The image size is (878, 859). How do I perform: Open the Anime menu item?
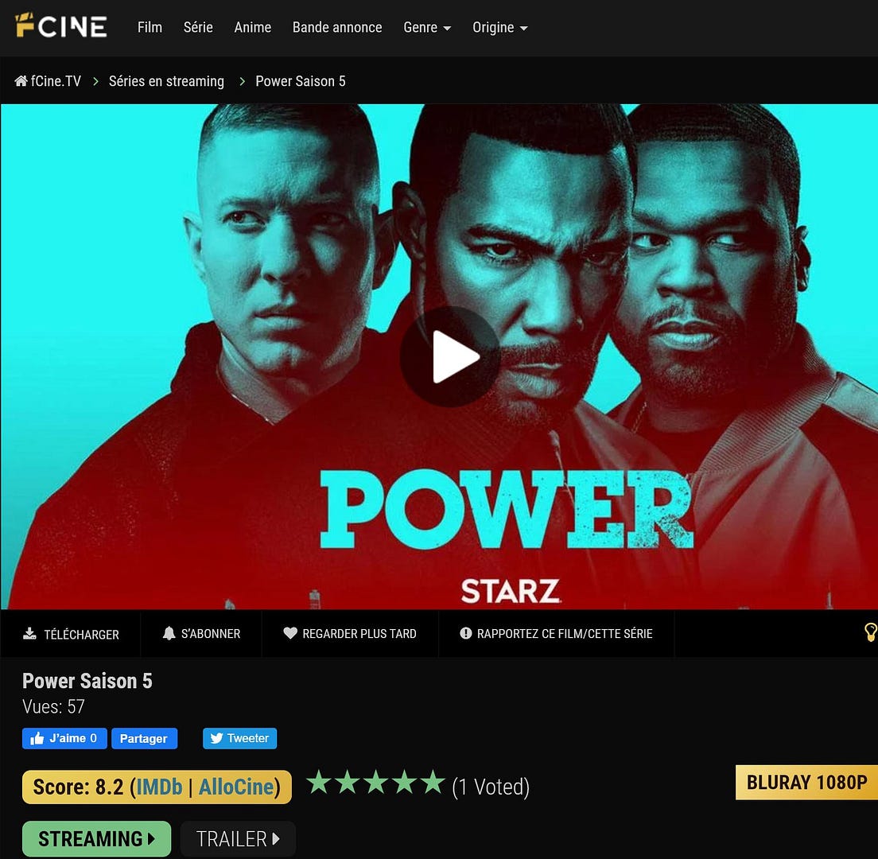[253, 27]
